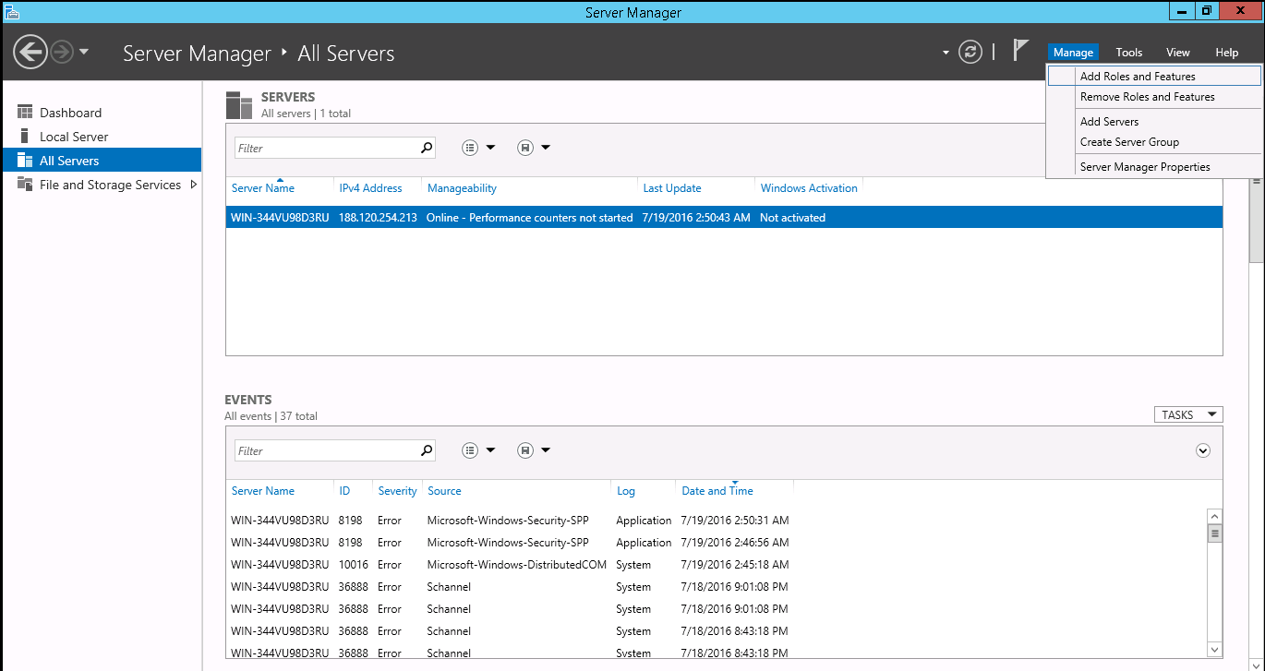Sort events by Log column

[626, 491]
